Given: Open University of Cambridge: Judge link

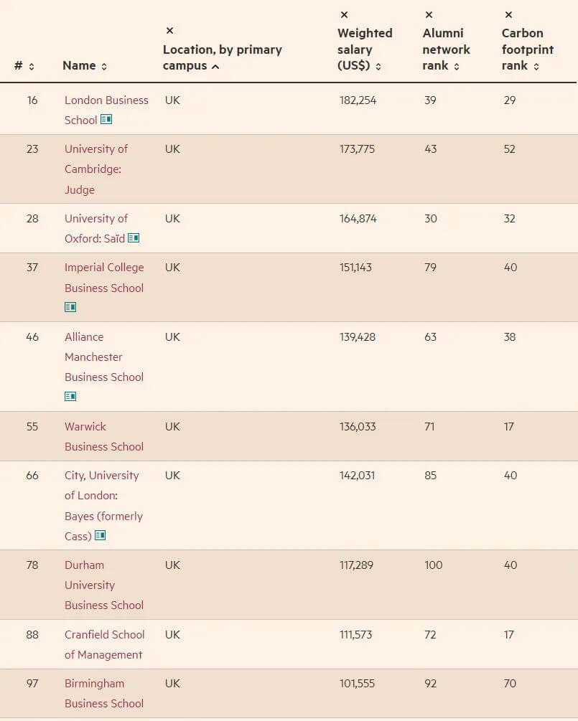Looking at the screenshot, I should click(96, 169).
